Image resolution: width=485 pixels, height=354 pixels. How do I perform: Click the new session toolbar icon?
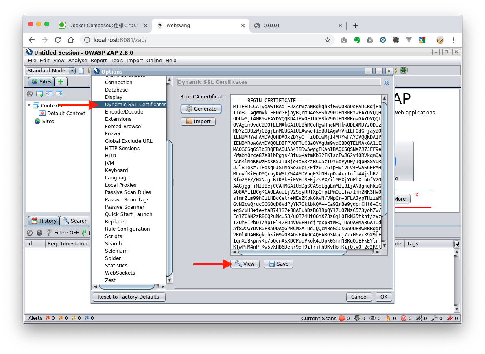click(x=81, y=70)
